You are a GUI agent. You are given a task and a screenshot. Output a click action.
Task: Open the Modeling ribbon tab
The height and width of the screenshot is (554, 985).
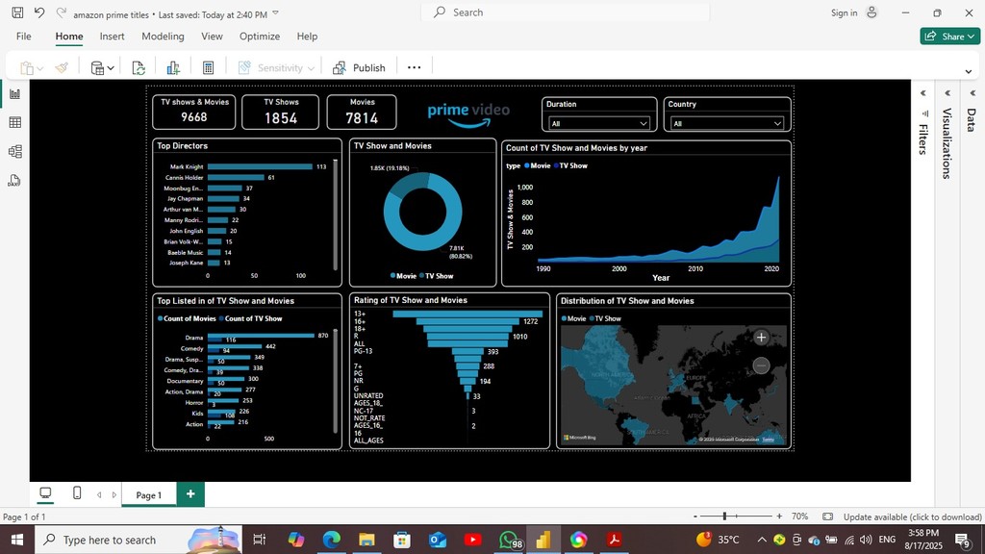[x=163, y=37]
